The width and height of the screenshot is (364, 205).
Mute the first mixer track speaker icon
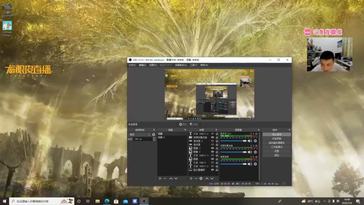(250, 141)
